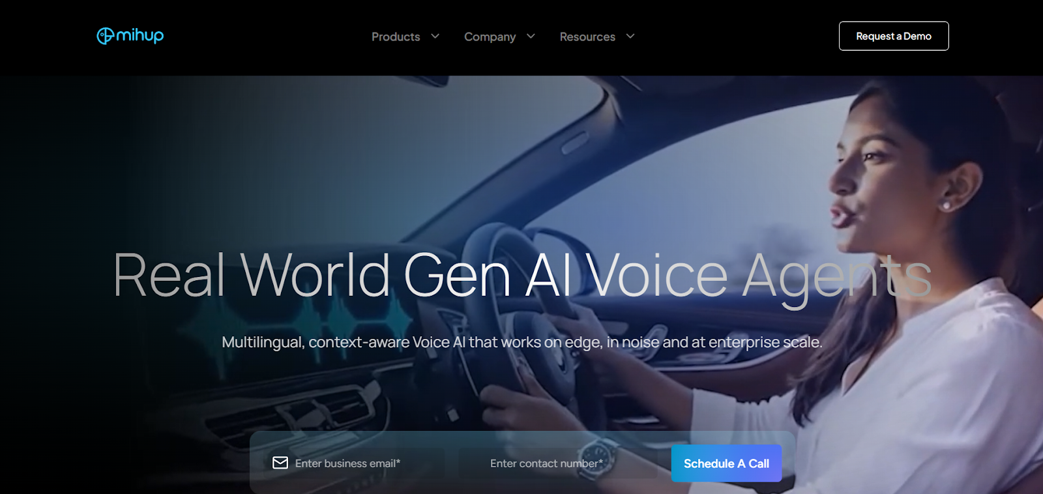The width and height of the screenshot is (1043, 494).
Task: Click the Request a Demo button
Action: (894, 36)
